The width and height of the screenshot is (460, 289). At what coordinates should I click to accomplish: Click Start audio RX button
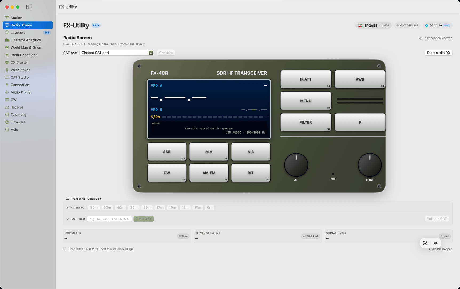[x=438, y=53]
